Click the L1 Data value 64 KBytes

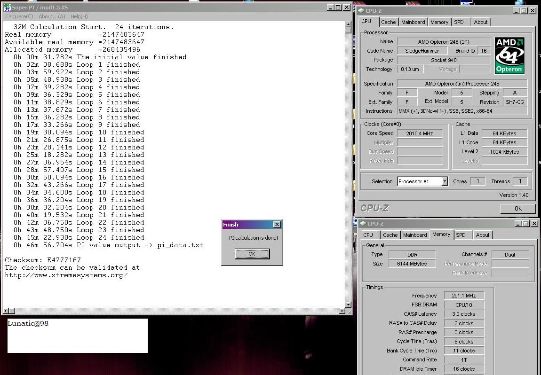[504, 133]
